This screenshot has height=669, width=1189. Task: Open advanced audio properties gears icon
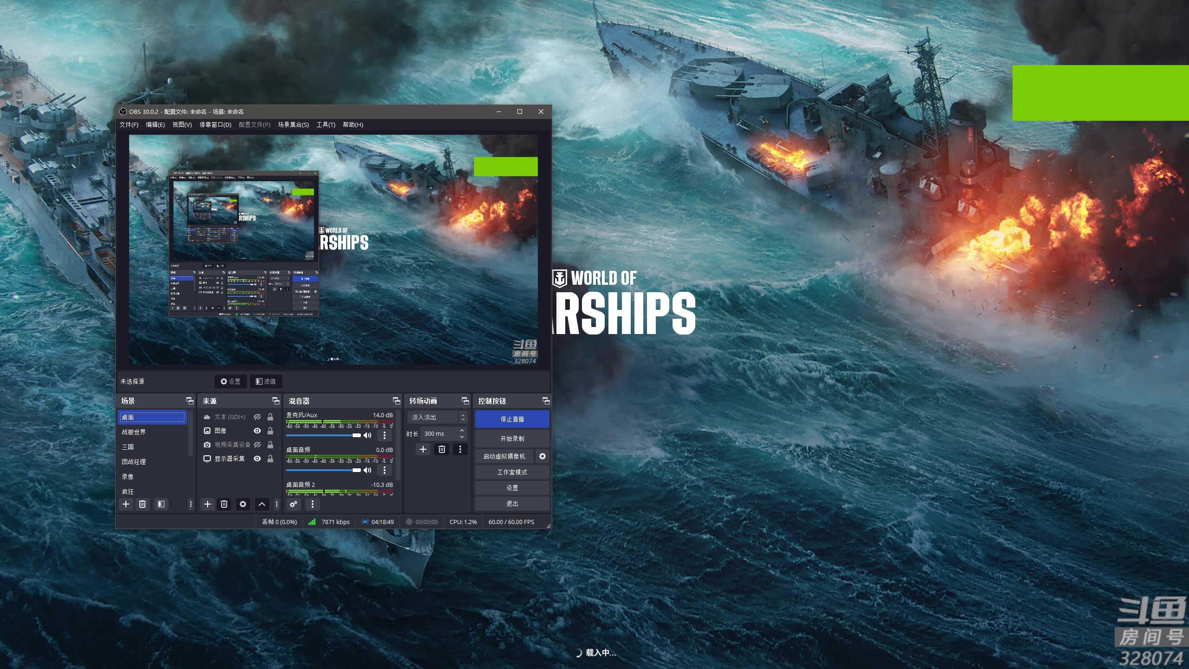[x=294, y=504]
